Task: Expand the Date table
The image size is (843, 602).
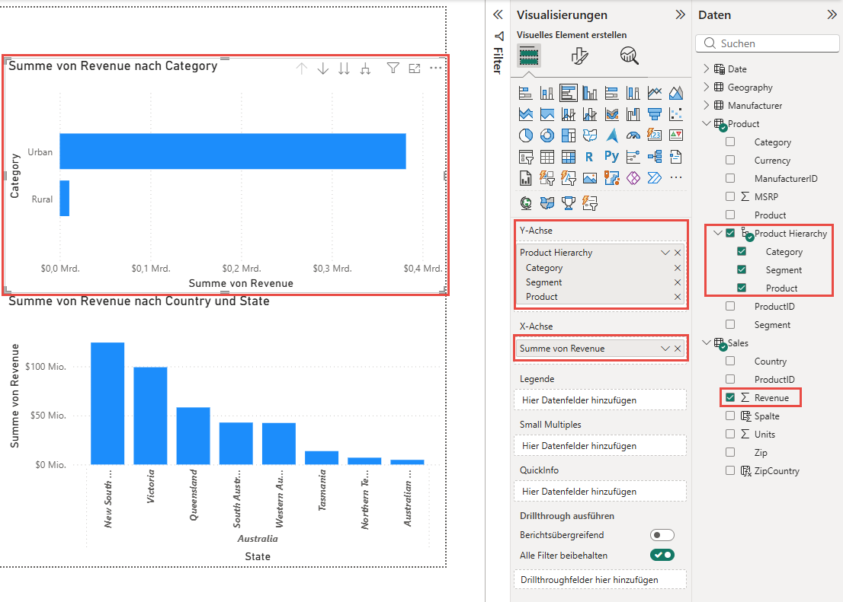Action: [x=707, y=68]
